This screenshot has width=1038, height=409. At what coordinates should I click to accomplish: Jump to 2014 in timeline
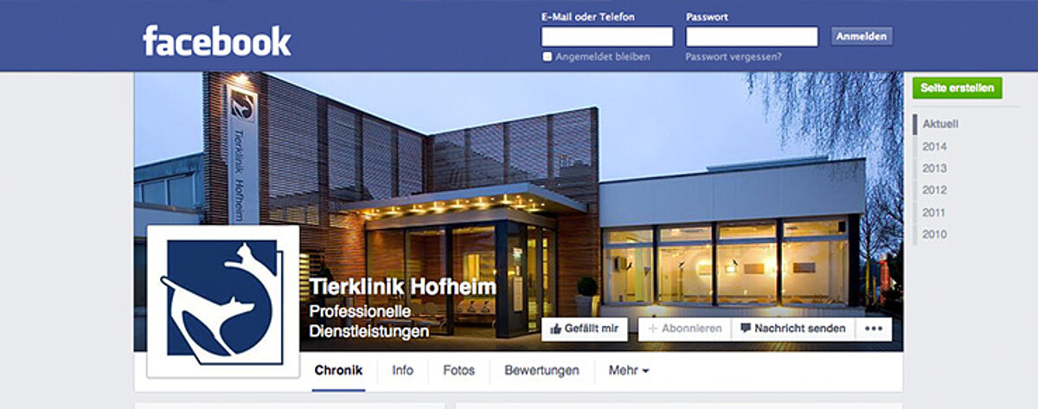click(934, 146)
